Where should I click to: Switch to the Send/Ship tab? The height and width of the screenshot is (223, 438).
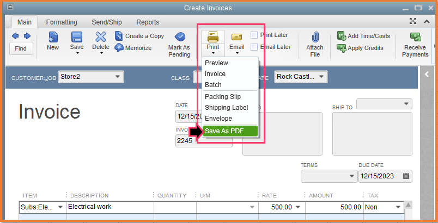click(x=107, y=22)
